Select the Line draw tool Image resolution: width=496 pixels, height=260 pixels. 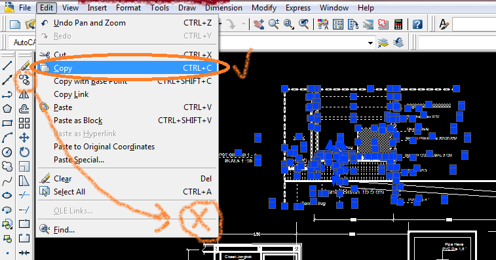pos(7,65)
